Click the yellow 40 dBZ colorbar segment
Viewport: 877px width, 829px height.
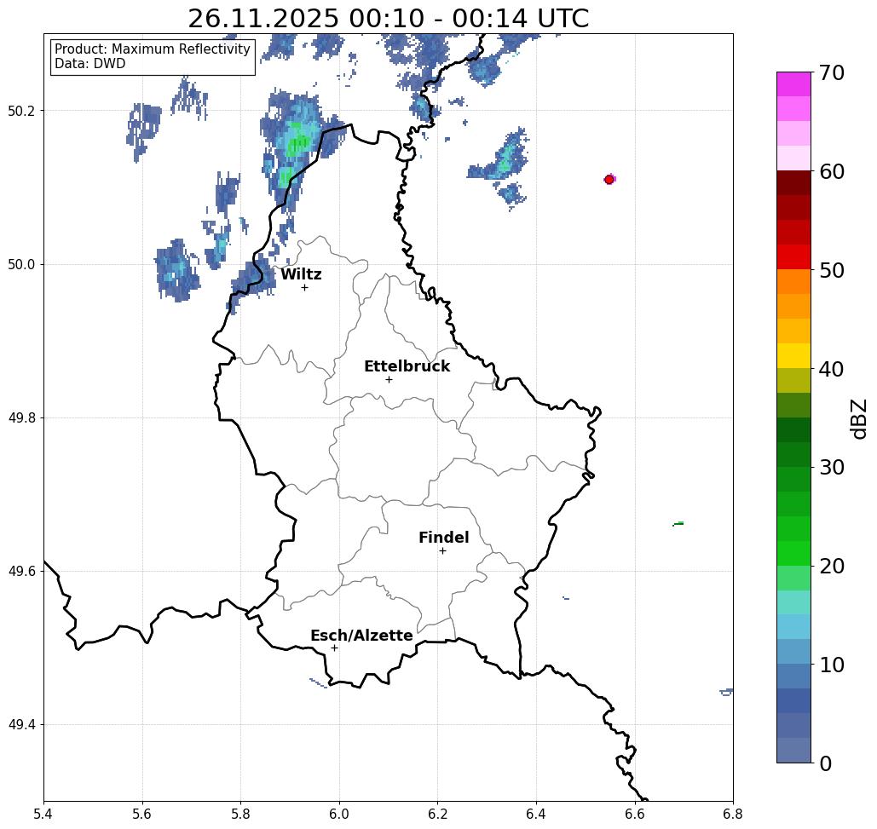[793, 355]
